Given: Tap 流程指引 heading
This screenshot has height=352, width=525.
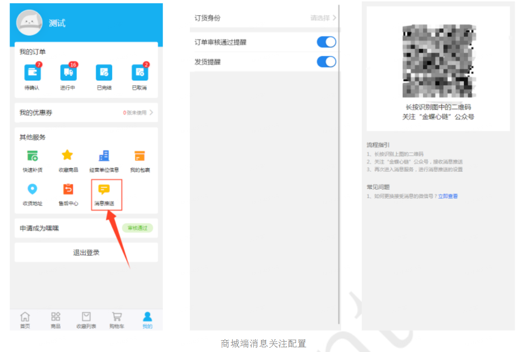Looking at the screenshot, I should (378, 145).
